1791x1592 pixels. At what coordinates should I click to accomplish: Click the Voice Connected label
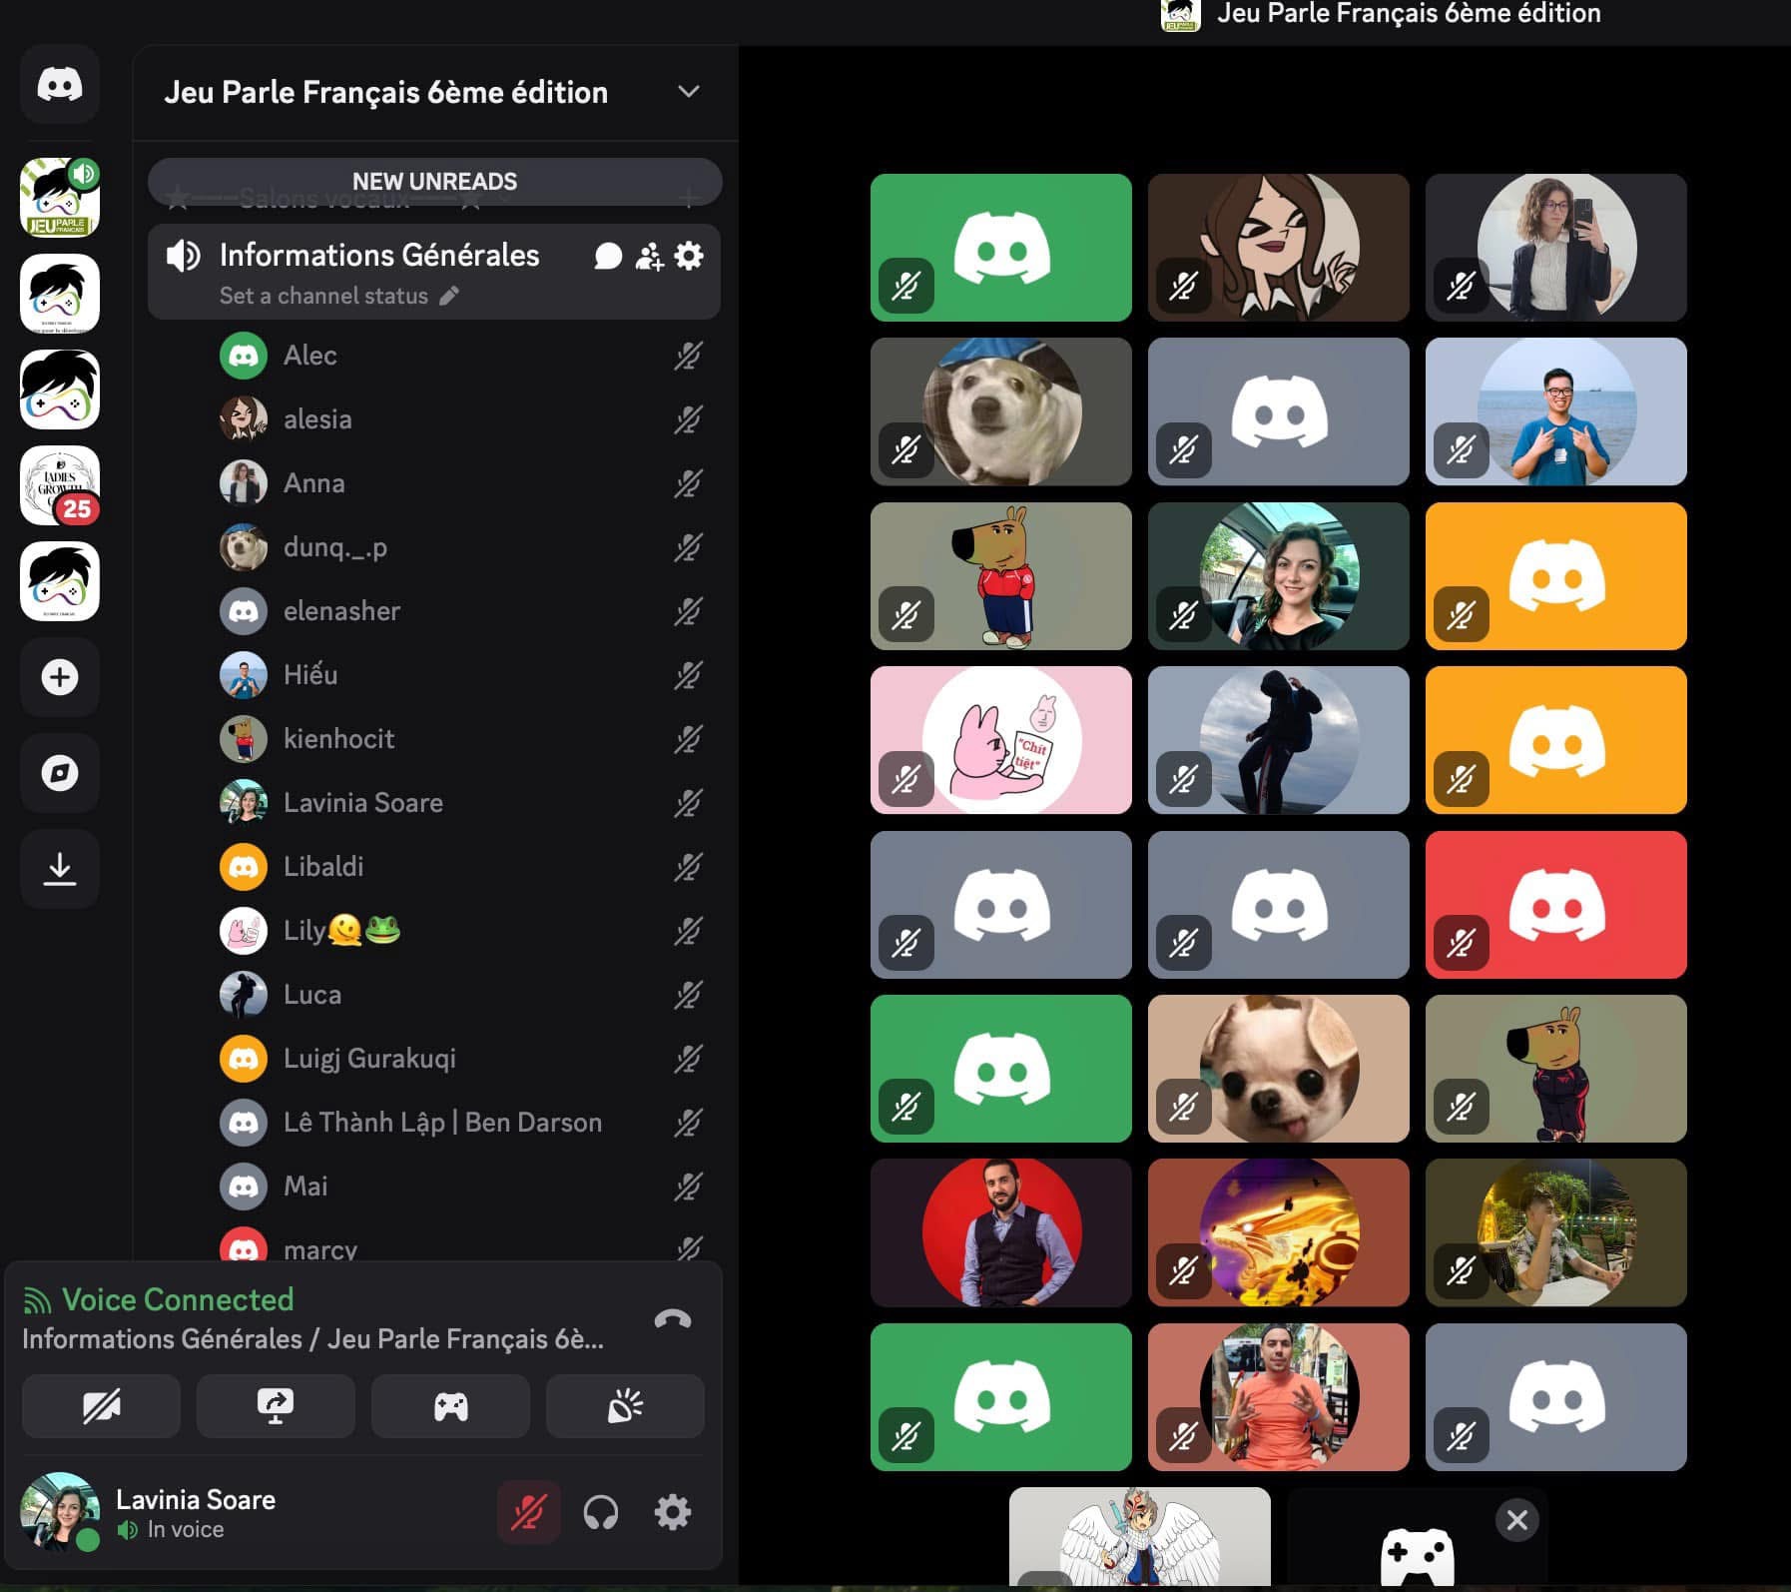pos(178,1299)
